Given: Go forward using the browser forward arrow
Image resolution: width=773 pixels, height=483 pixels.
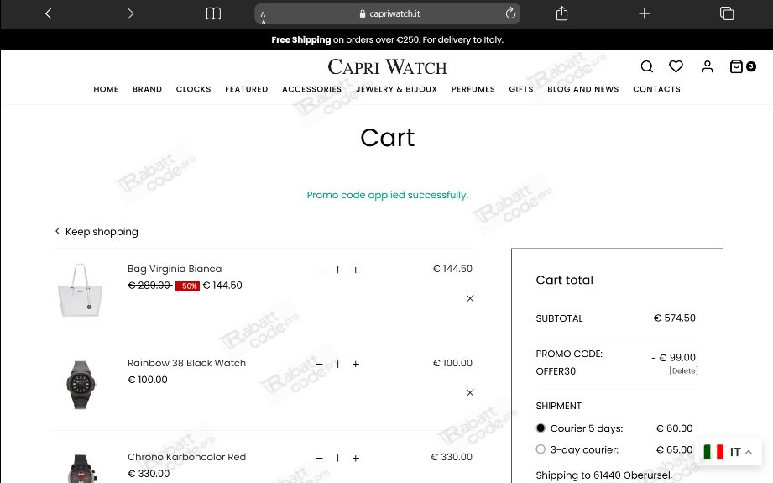Looking at the screenshot, I should click(x=130, y=13).
